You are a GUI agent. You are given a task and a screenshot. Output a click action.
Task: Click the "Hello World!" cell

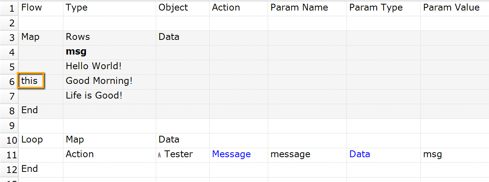tap(94, 66)
